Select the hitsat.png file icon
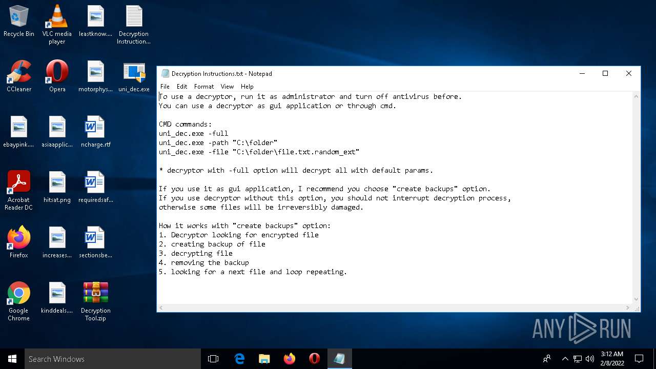 [x=57, y=188]
